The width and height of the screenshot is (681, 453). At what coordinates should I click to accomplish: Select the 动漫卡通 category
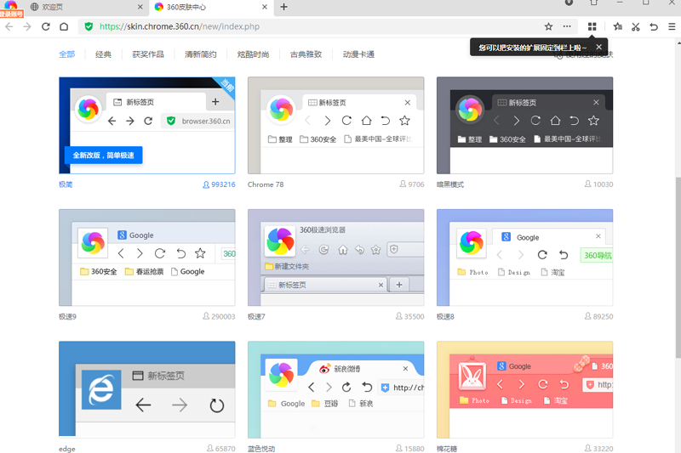pyautogui.click(x=358, y=54)
